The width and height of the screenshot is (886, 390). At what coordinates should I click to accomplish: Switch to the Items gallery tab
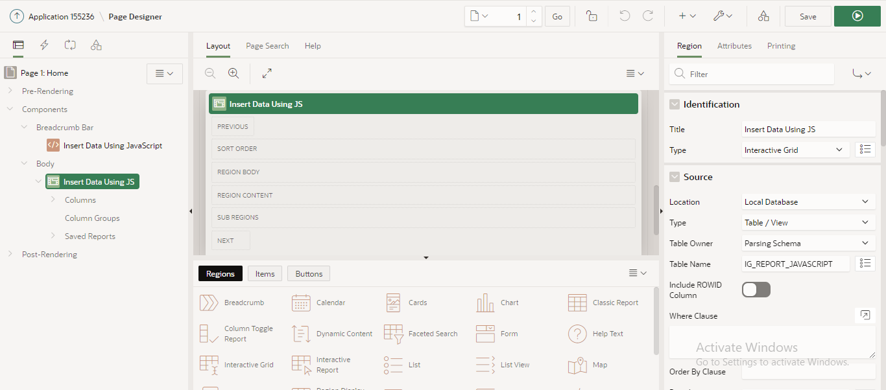tap(265, 273)
